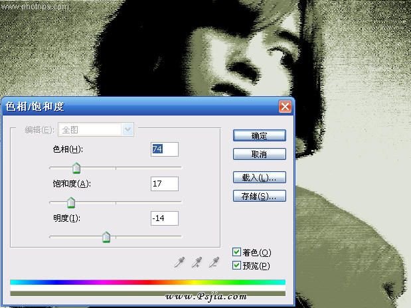Open the 载入(L)... load dialog
Image resolution: width=411 pixels, height=308 pixels.
(x=259, y=177)
